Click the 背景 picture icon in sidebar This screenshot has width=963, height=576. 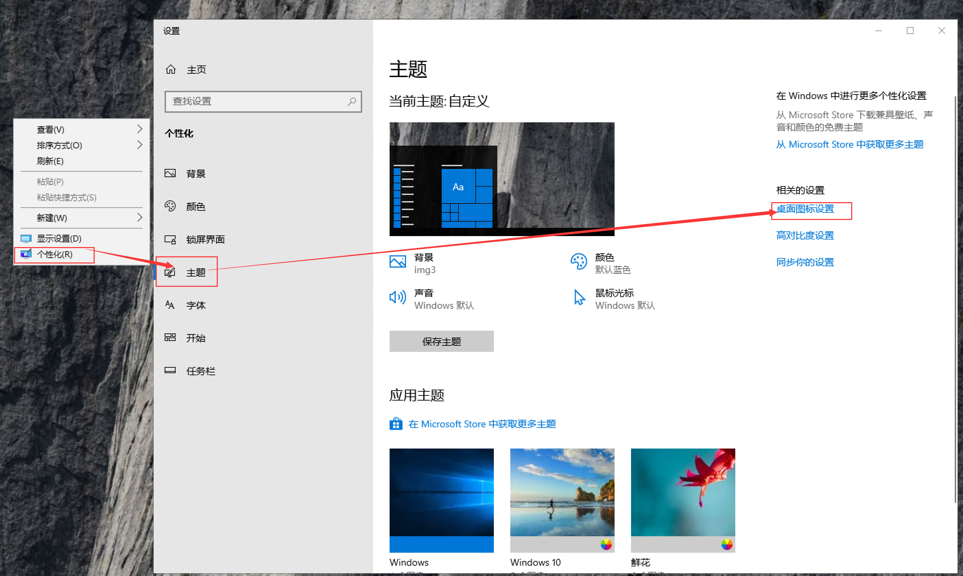click(170, 173)
